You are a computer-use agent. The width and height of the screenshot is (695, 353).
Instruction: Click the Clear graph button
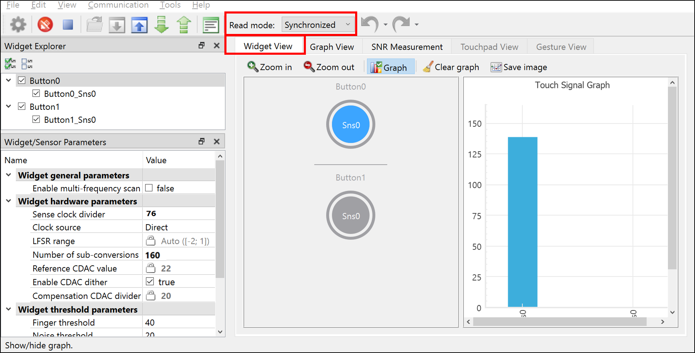451,67
